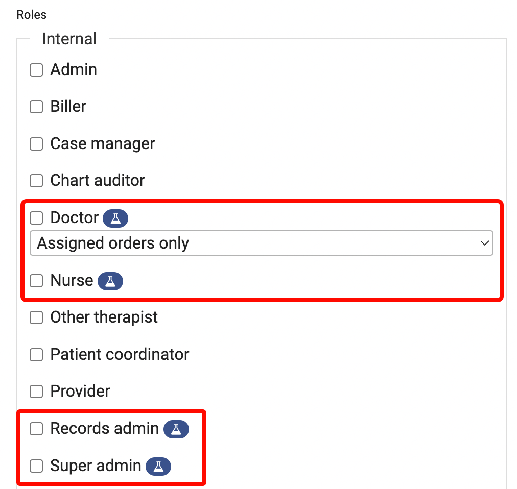517x489 pixels.
Task: Check the Other therapist role
Action: 36,317
